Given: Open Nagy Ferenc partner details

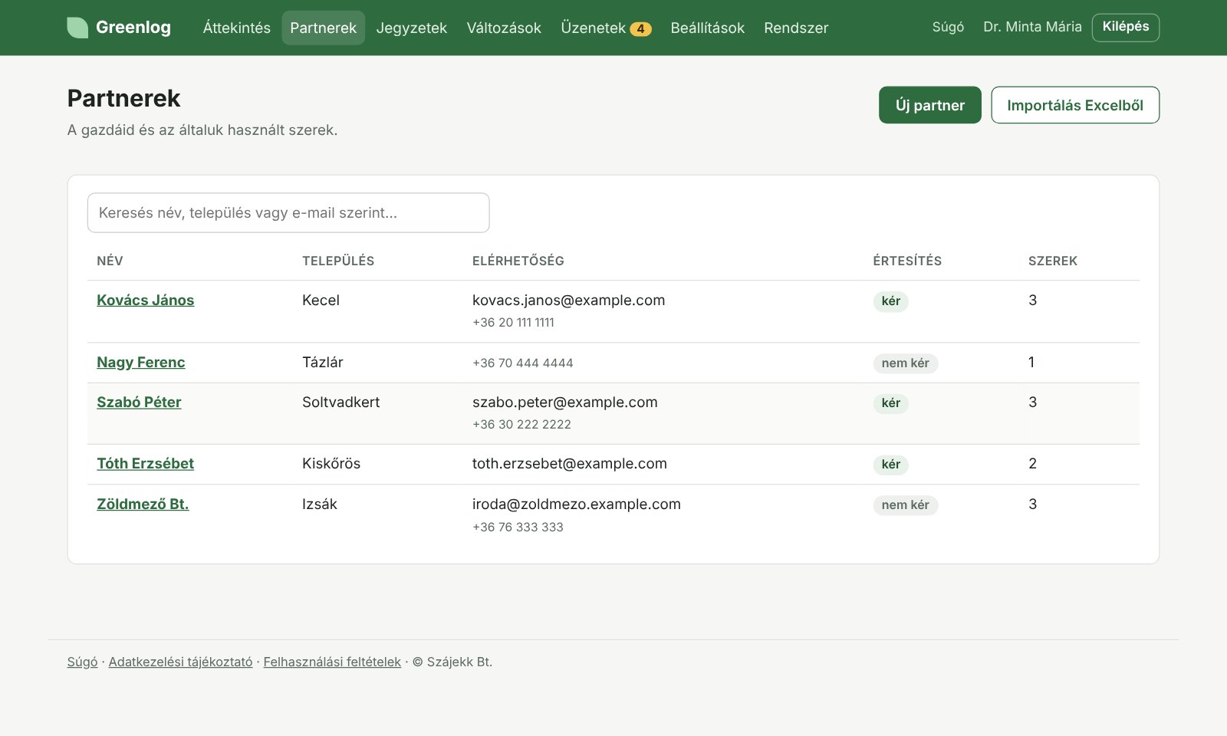Looking at the screenshot, I should [x=140, y=362].
